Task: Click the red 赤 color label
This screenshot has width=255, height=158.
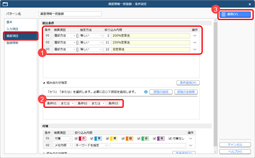Action: click(82, 138)
